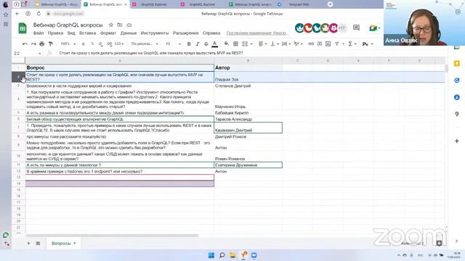Add a new sheet with the plus button
Screen dimensions: 465x261
point(29,244)
